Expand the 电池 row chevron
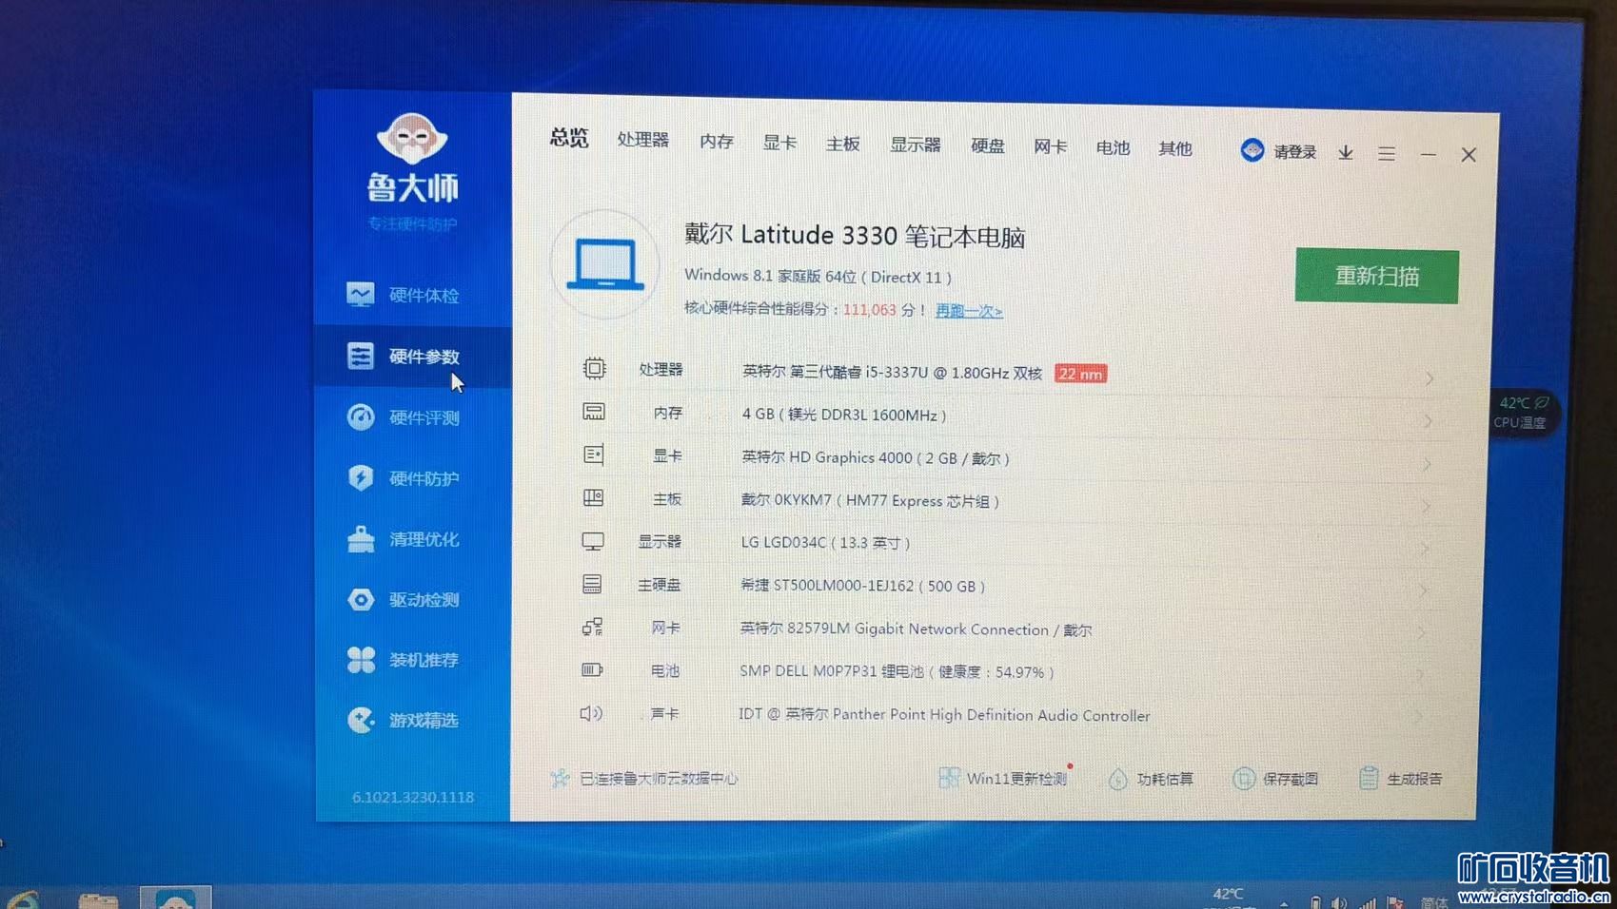 pyautogui.click(x=1421, y=674)
